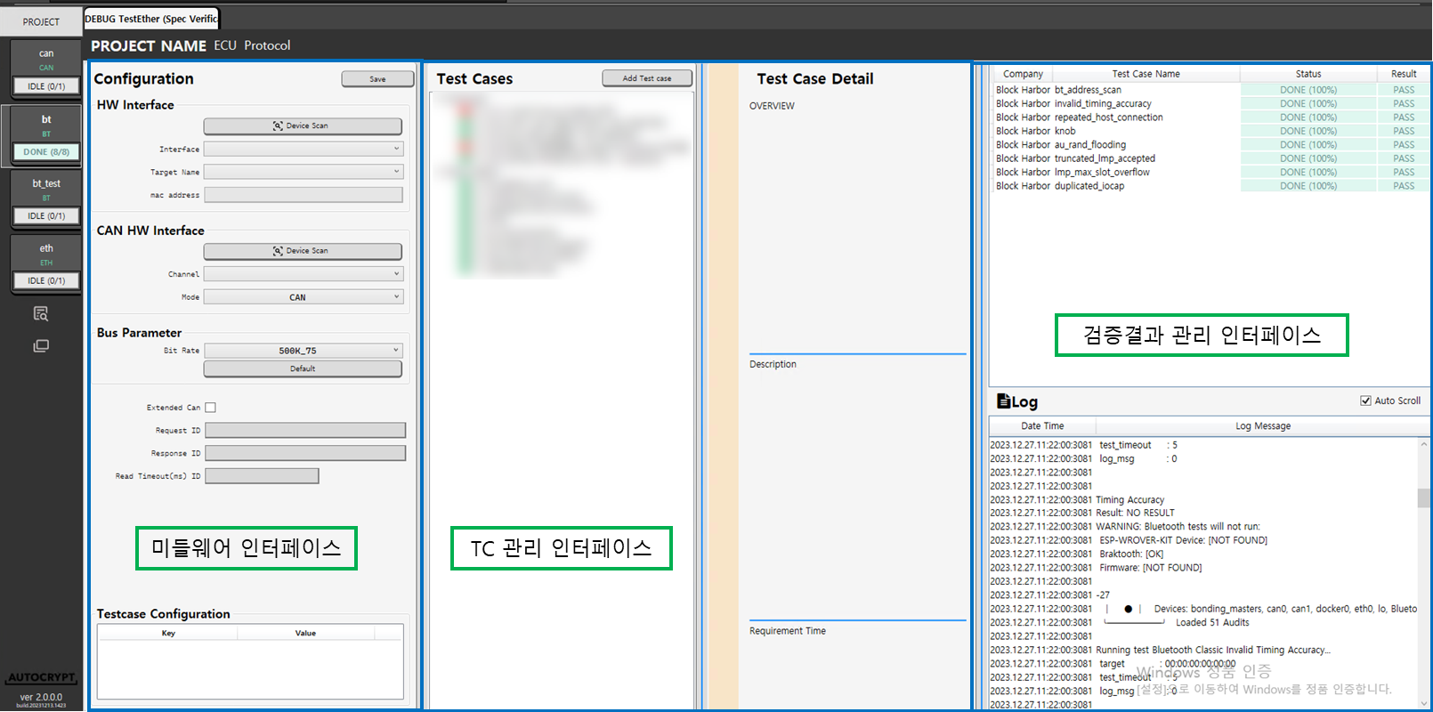Open the Mode dropdown set to CAN
This screenshot has height=712, width=1433.
[x=304, y=297]
